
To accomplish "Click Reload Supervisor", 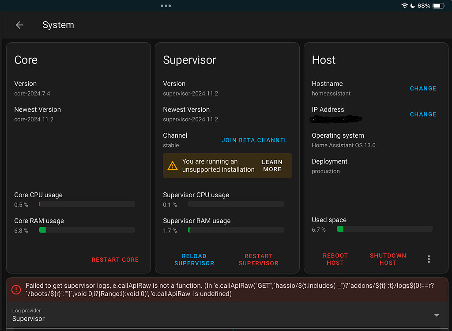I will click(x=194, y=260).
